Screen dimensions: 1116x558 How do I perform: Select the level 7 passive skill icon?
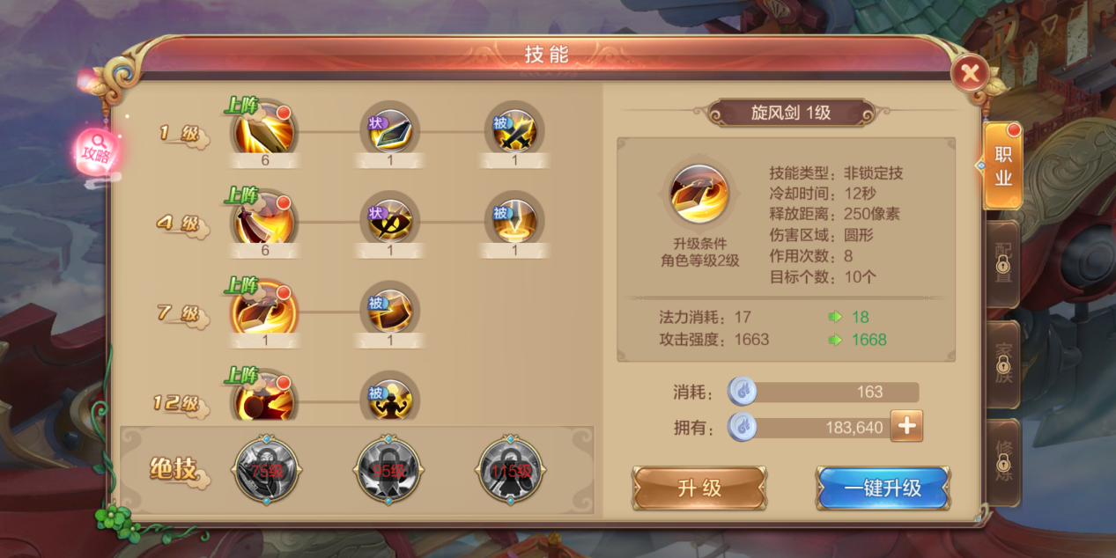390,310
